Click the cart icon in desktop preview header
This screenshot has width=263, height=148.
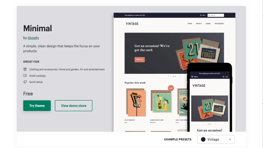pyautogui.click(x=201, y=15)
